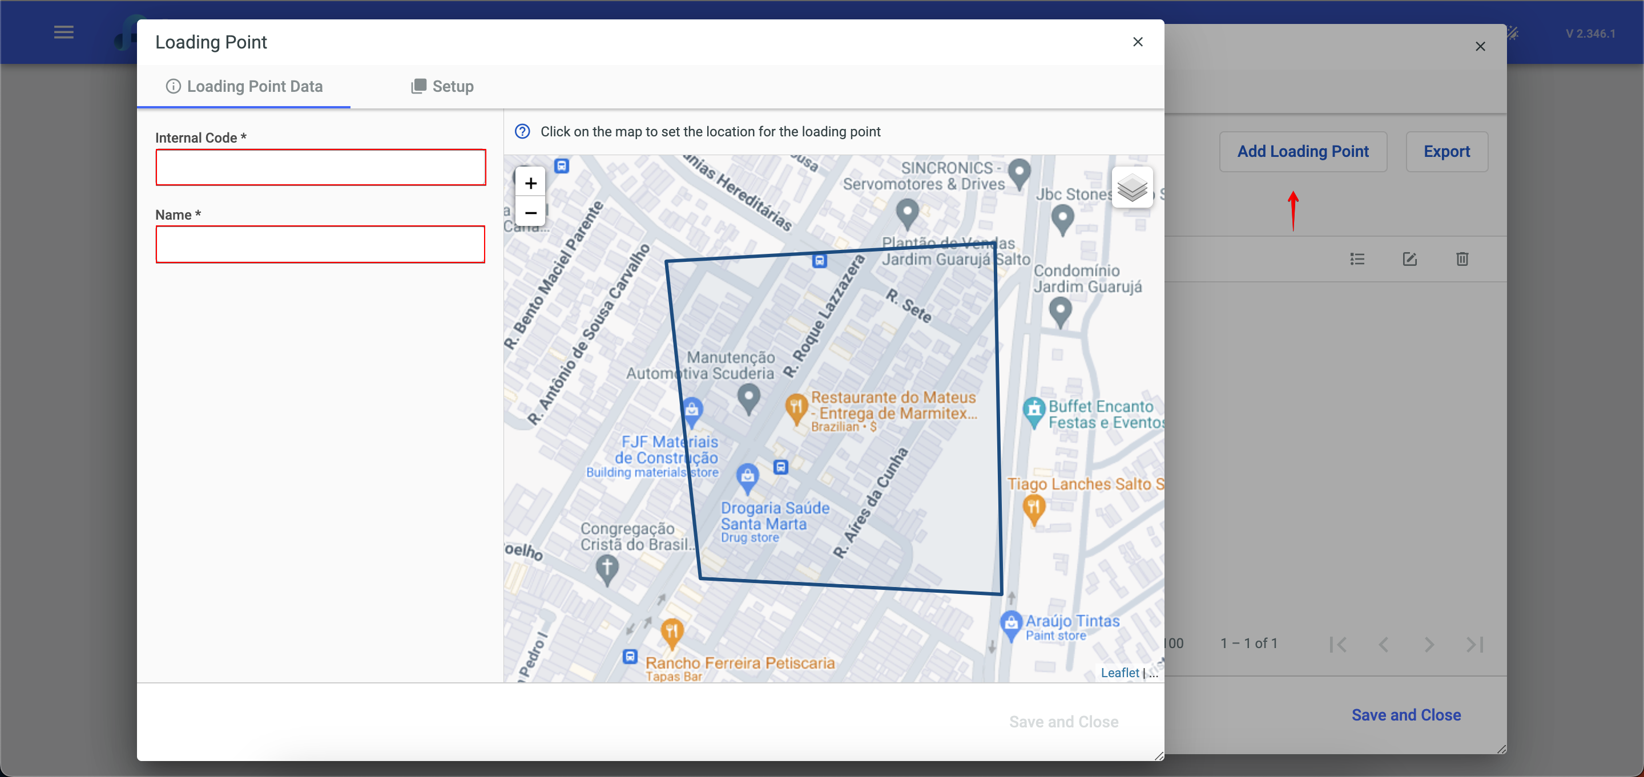The width and height of the screenshot is (1644, 777).
Task: Click the list view icon
Action: point(1357,259)
